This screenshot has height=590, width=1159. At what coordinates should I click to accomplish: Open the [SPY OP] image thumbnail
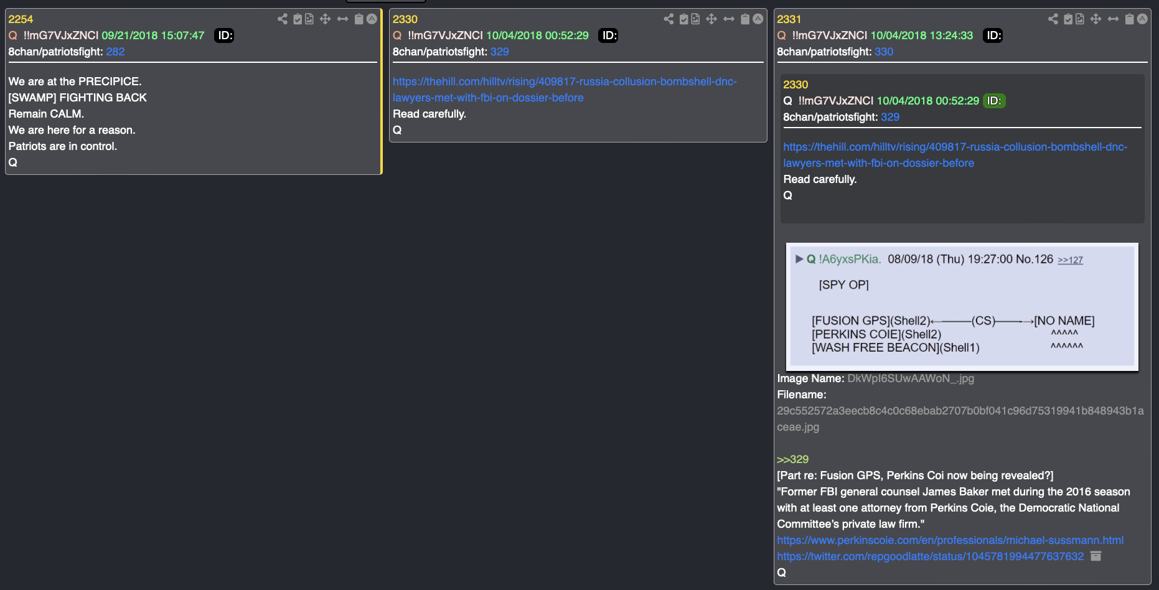(x=962, y=307)
